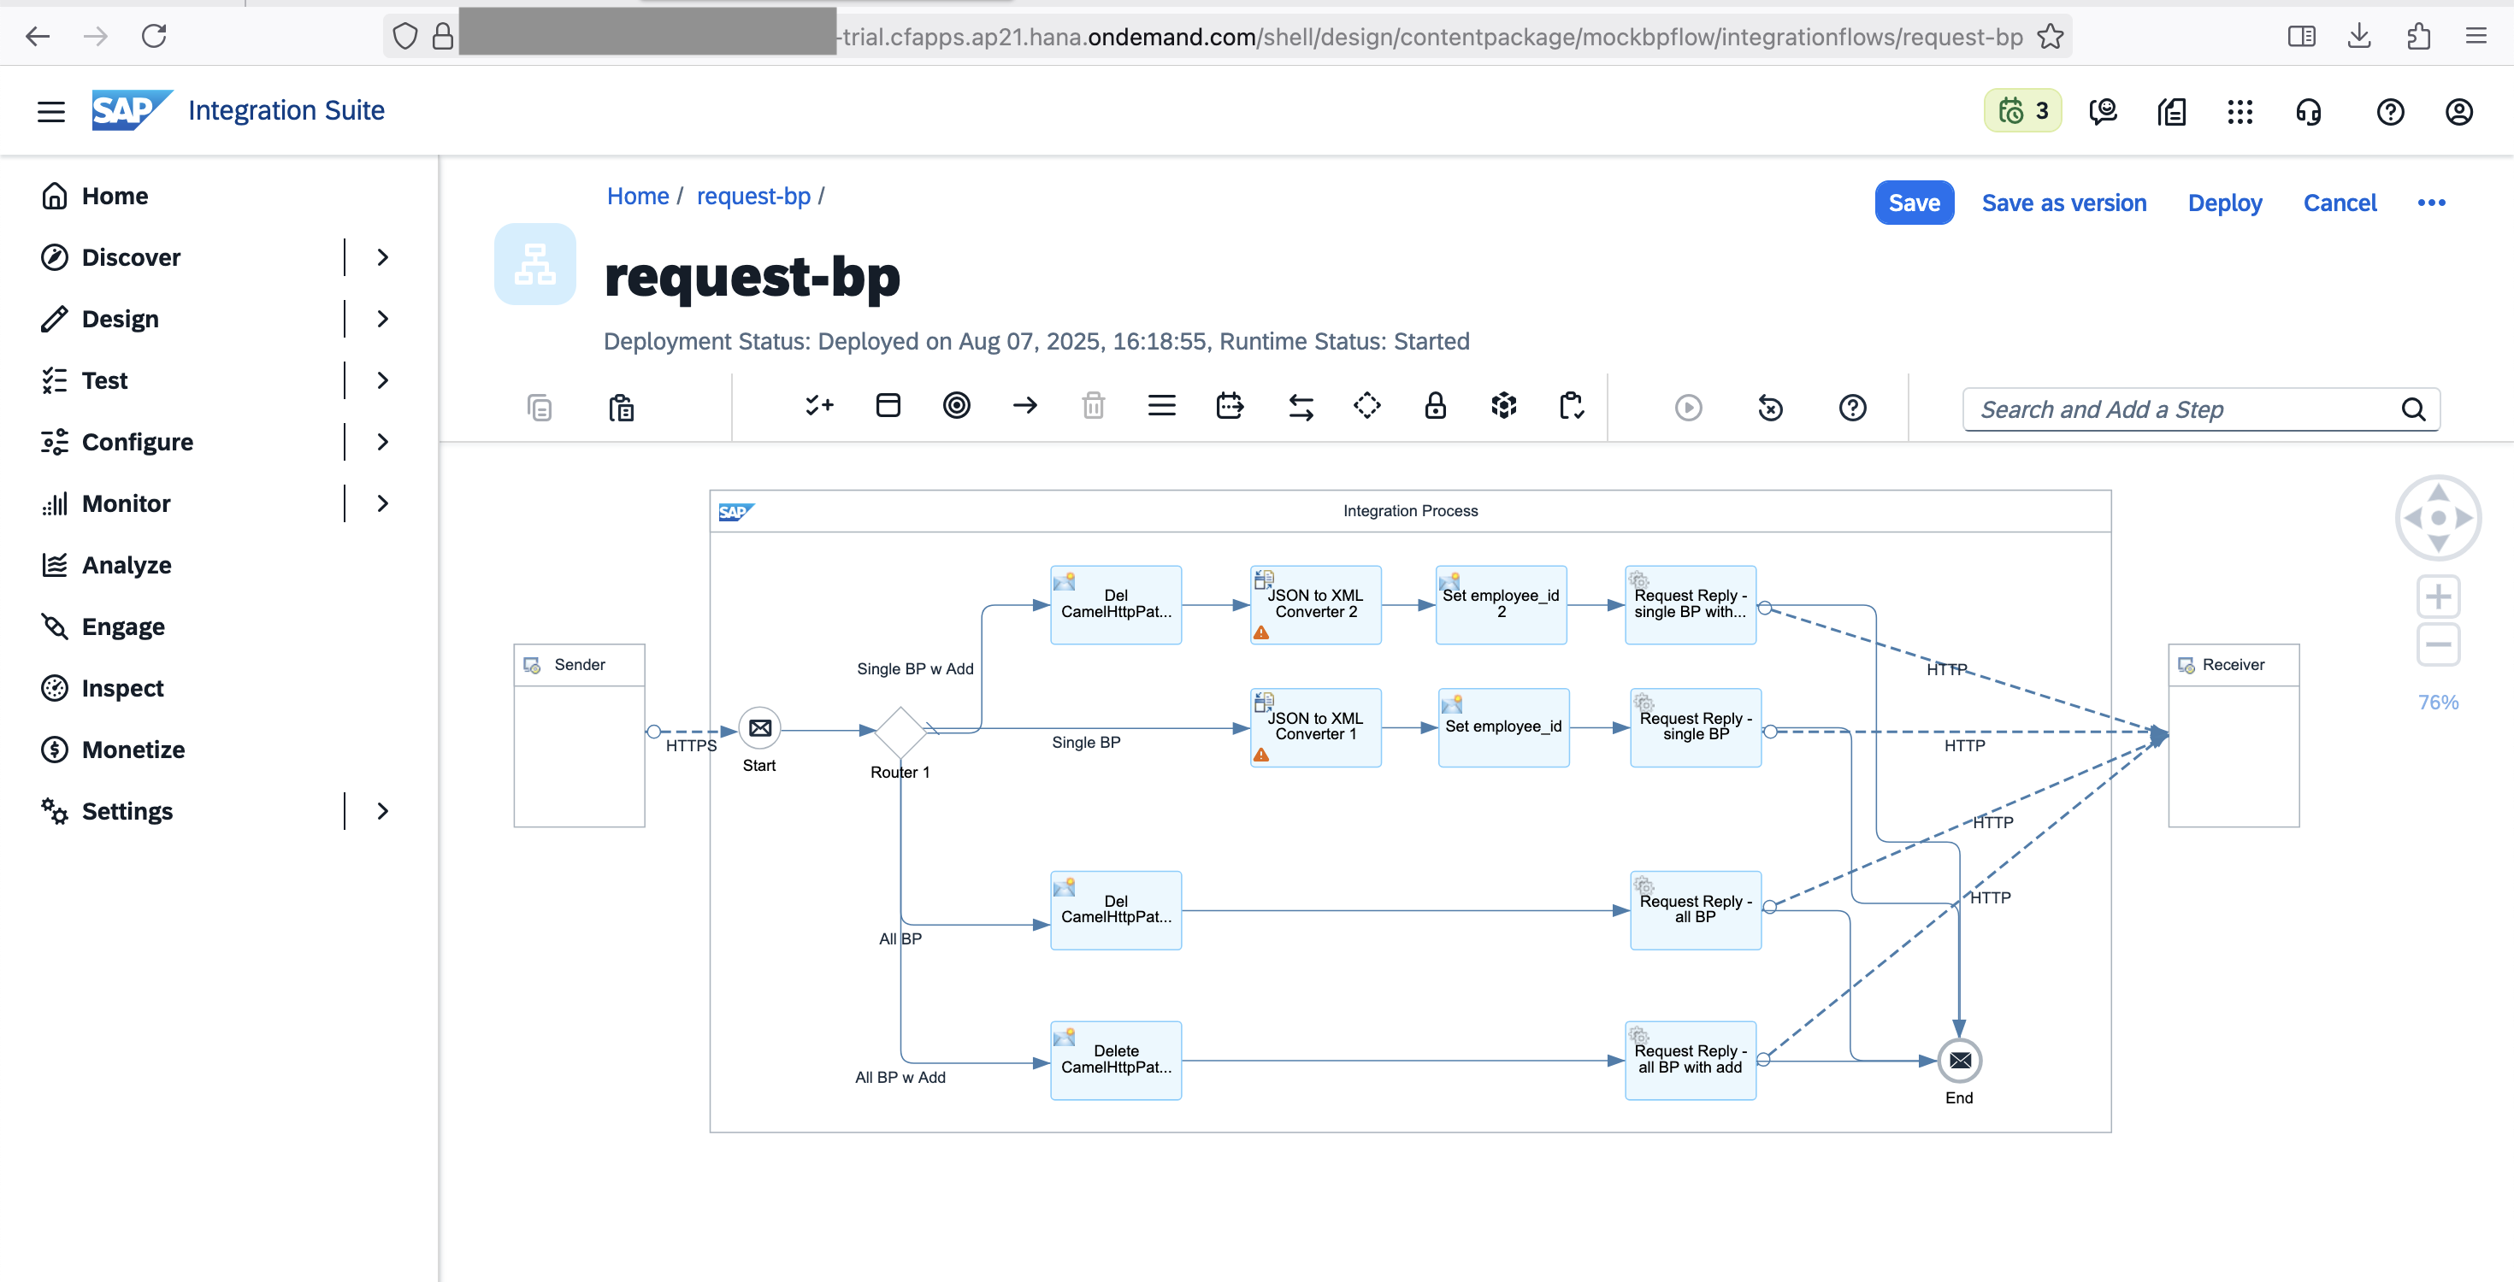The width and height of the screenshot is (2514, 1282).
Task: Click the search magnifier in step search
Action: pyautogui.click(x=2412, y=409)
